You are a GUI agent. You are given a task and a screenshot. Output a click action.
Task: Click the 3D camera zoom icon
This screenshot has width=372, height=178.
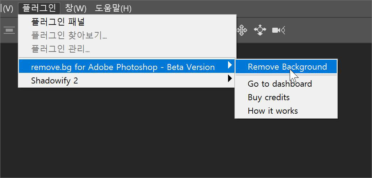coord(279,30)
